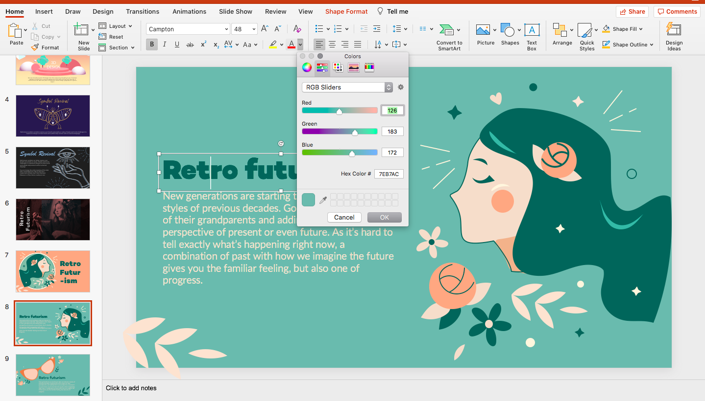Select slide 7 thumbnail
705x401 pixels.
(53, 271)
